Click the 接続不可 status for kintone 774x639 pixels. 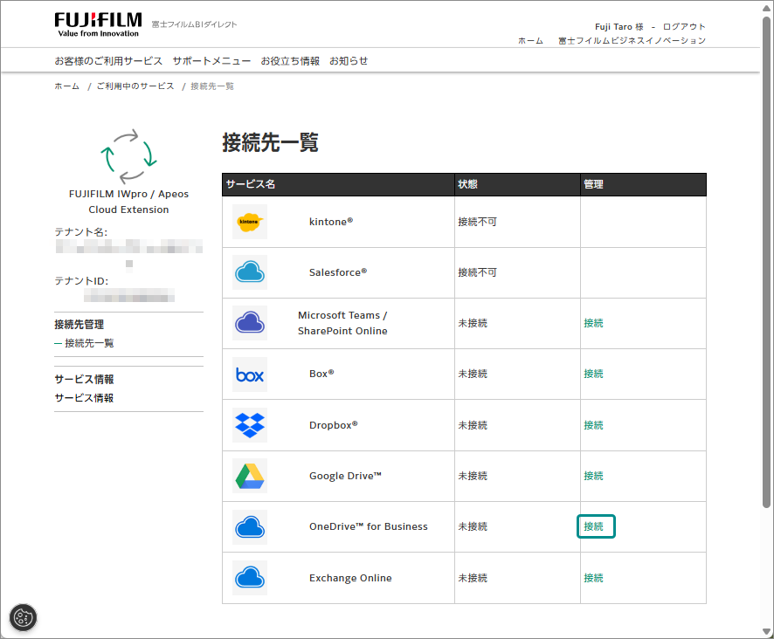(477, 222)
